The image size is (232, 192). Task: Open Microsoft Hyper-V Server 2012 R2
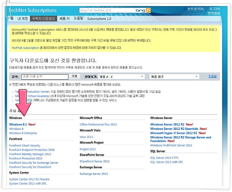[x=174, y=133]
